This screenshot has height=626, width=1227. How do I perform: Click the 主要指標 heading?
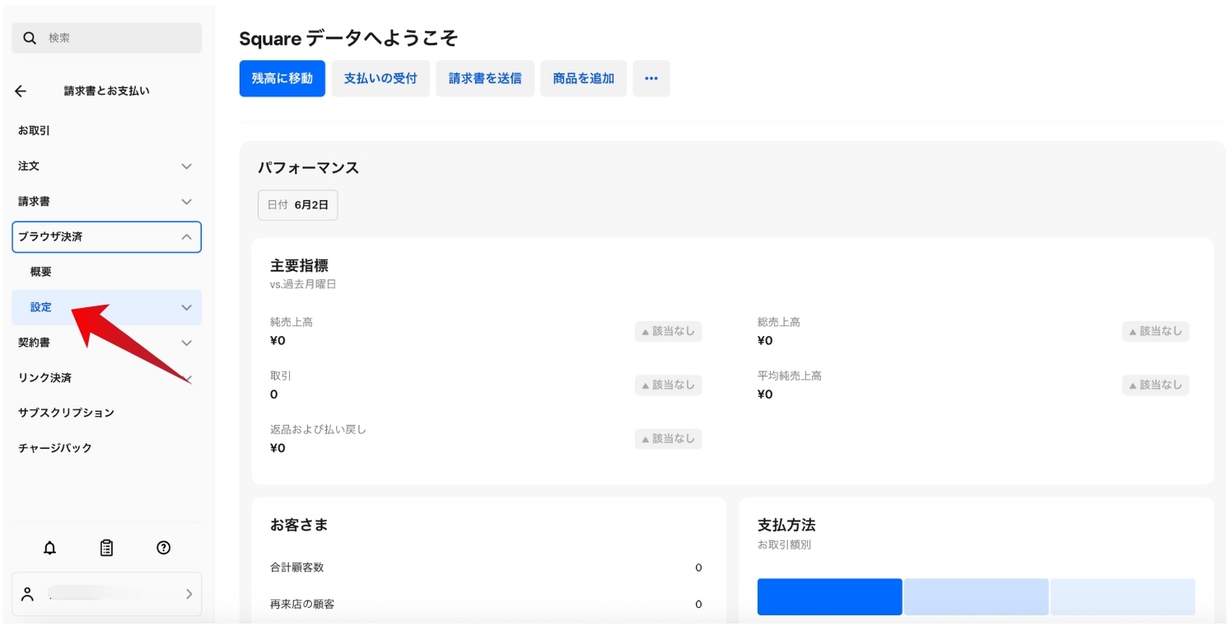[x=299, y=266]
